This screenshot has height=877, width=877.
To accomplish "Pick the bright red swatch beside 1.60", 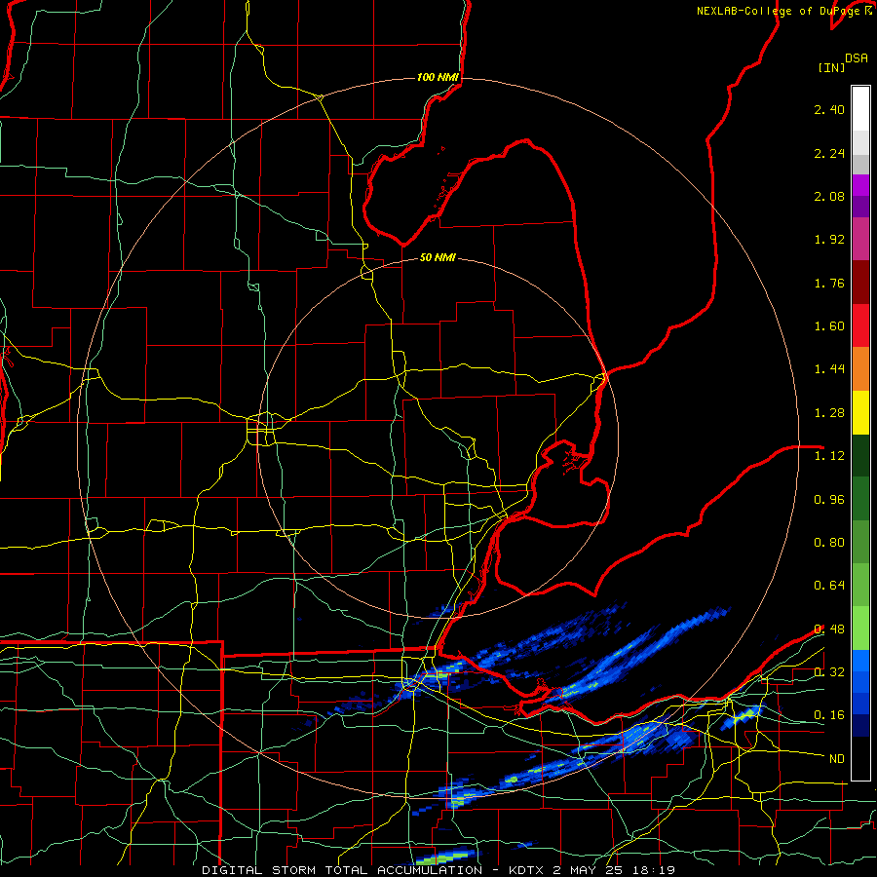I will (860, 325).
